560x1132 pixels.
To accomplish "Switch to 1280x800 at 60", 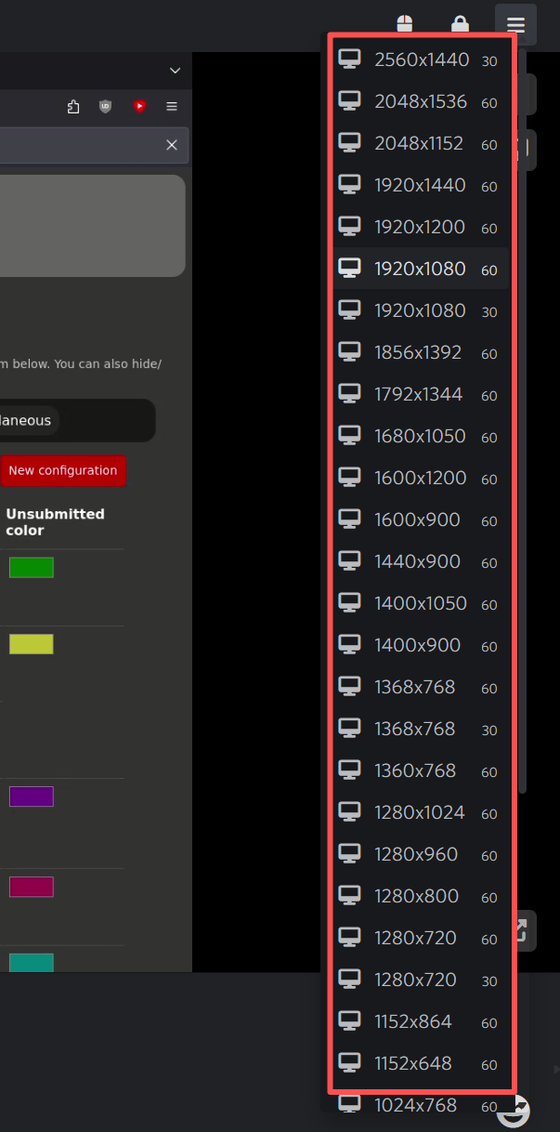I will point(421,897).
